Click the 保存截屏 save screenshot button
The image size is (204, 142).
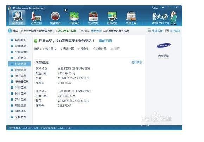pyautogui.click(x=173, y=31)
